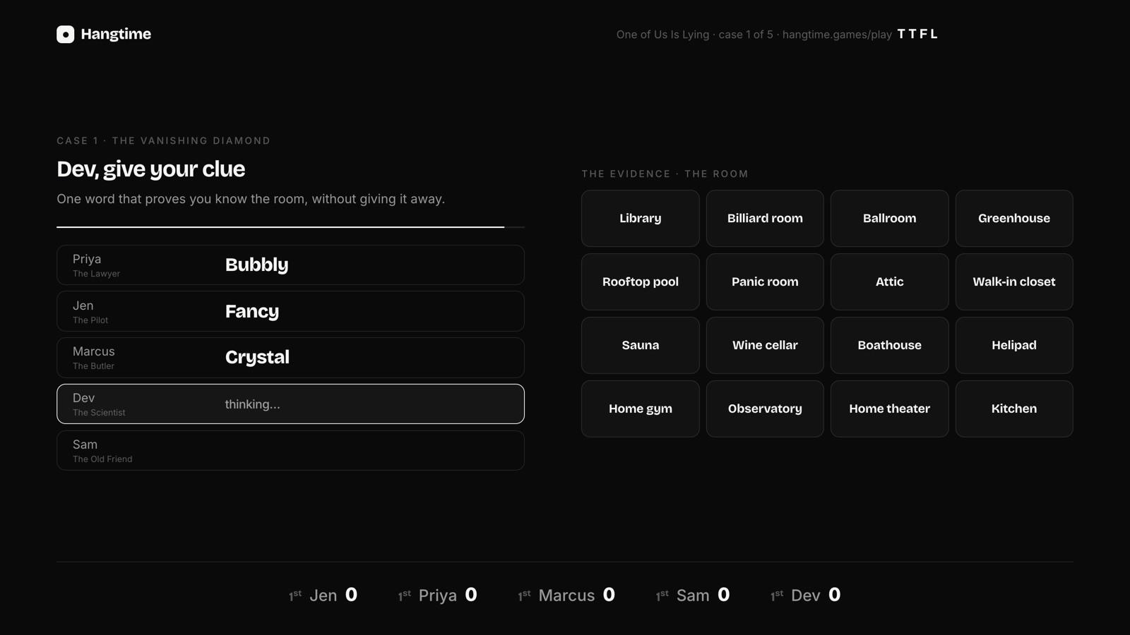Select Marcus's Crystal clue row
Image resolution: width=1130 pixels, height=635 pixels.
pos(290,357)
